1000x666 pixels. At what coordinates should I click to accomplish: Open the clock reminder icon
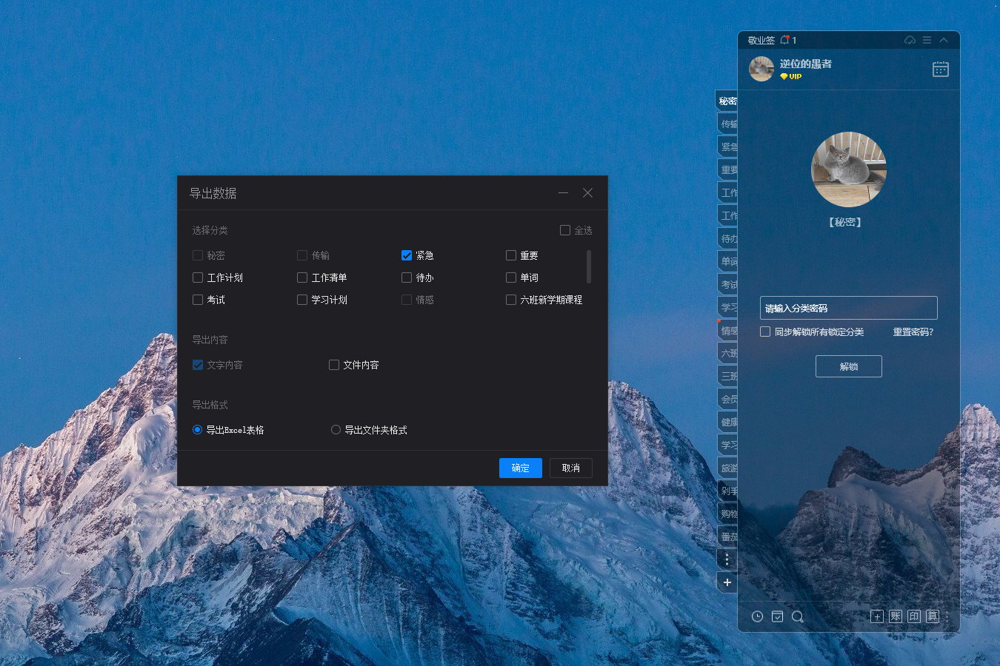coord(757,616)
